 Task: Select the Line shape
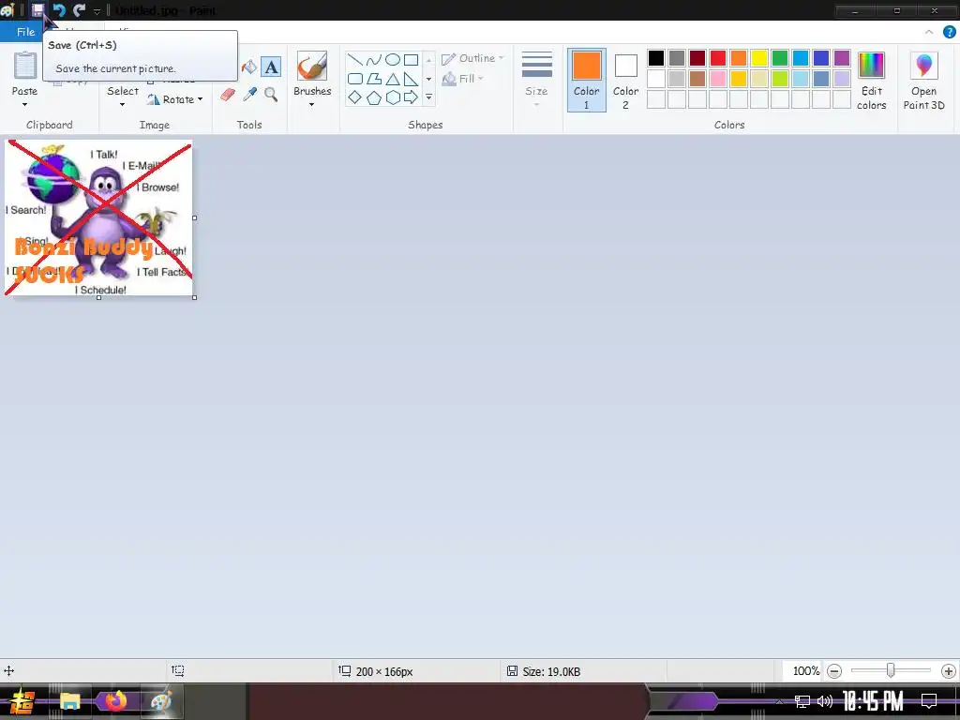354,59
